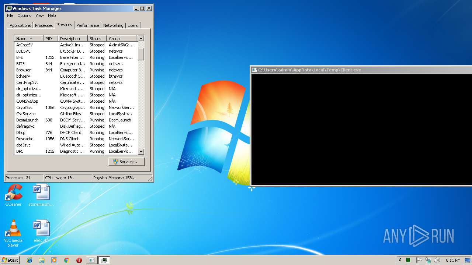
Task: Open the VLC media player shortcut
Action: (x=13, y=233)
